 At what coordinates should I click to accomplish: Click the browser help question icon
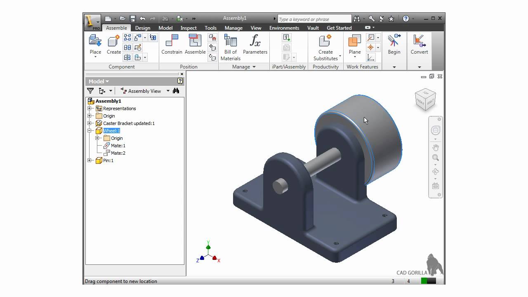tap(180, 81)
